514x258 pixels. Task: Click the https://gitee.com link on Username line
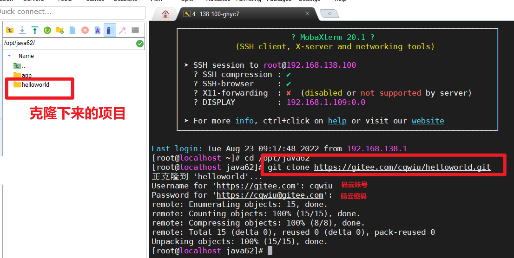(x=256, y=186)
